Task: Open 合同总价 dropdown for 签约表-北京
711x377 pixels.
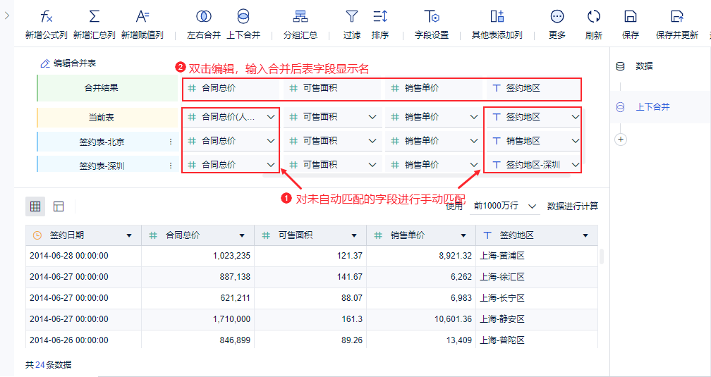Action: tap(271, 141)
